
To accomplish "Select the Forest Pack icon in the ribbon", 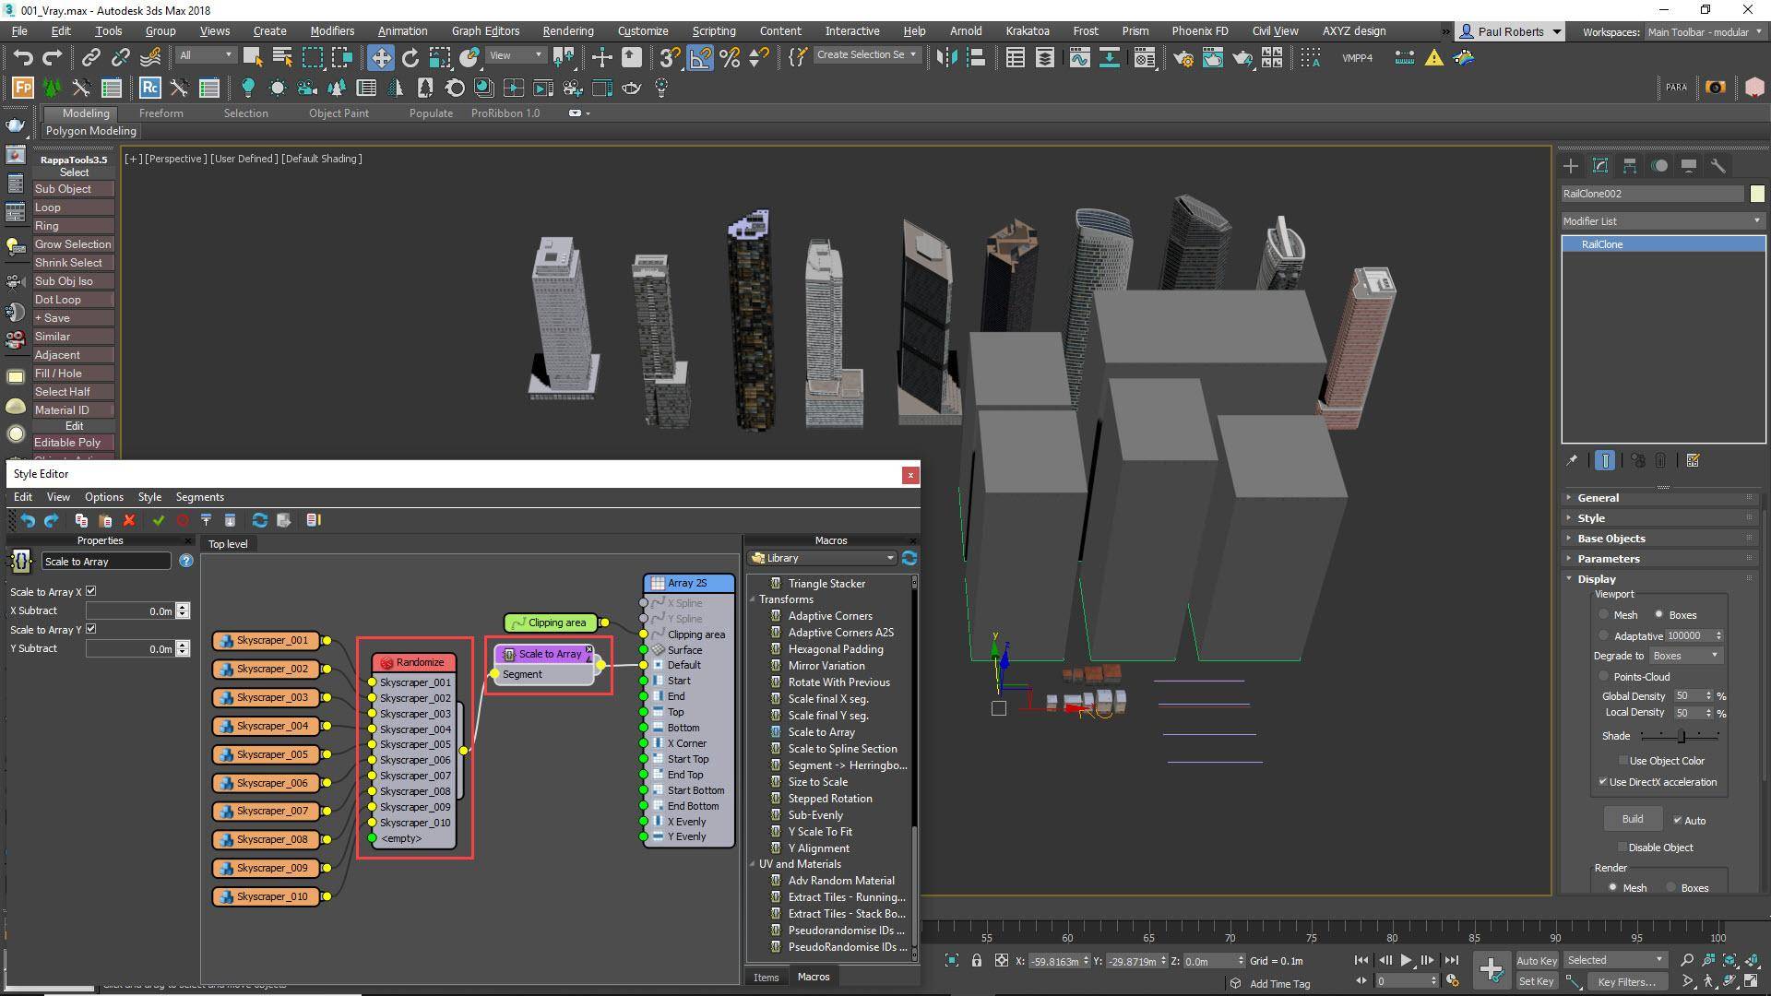I will coord(23,89).
